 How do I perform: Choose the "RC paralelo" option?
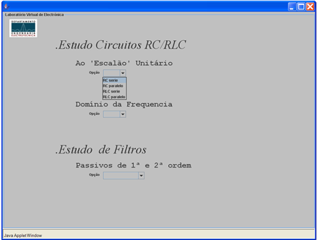(x=115, y=86)
